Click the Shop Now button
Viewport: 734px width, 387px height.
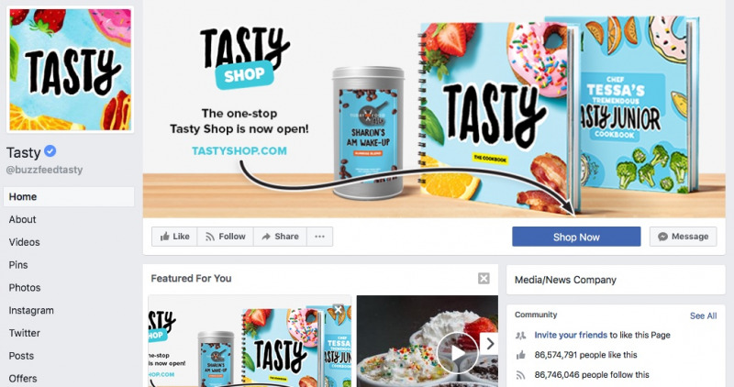(576, 237)
